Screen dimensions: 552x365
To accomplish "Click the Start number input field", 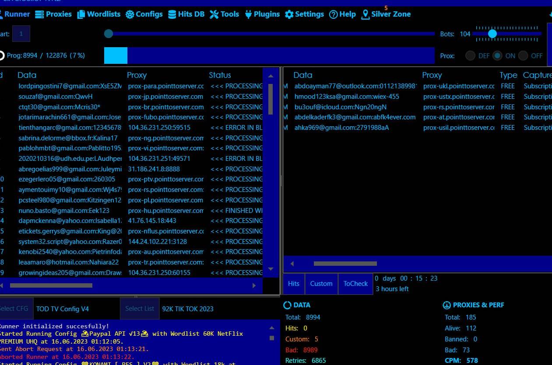I will point(21,34).
